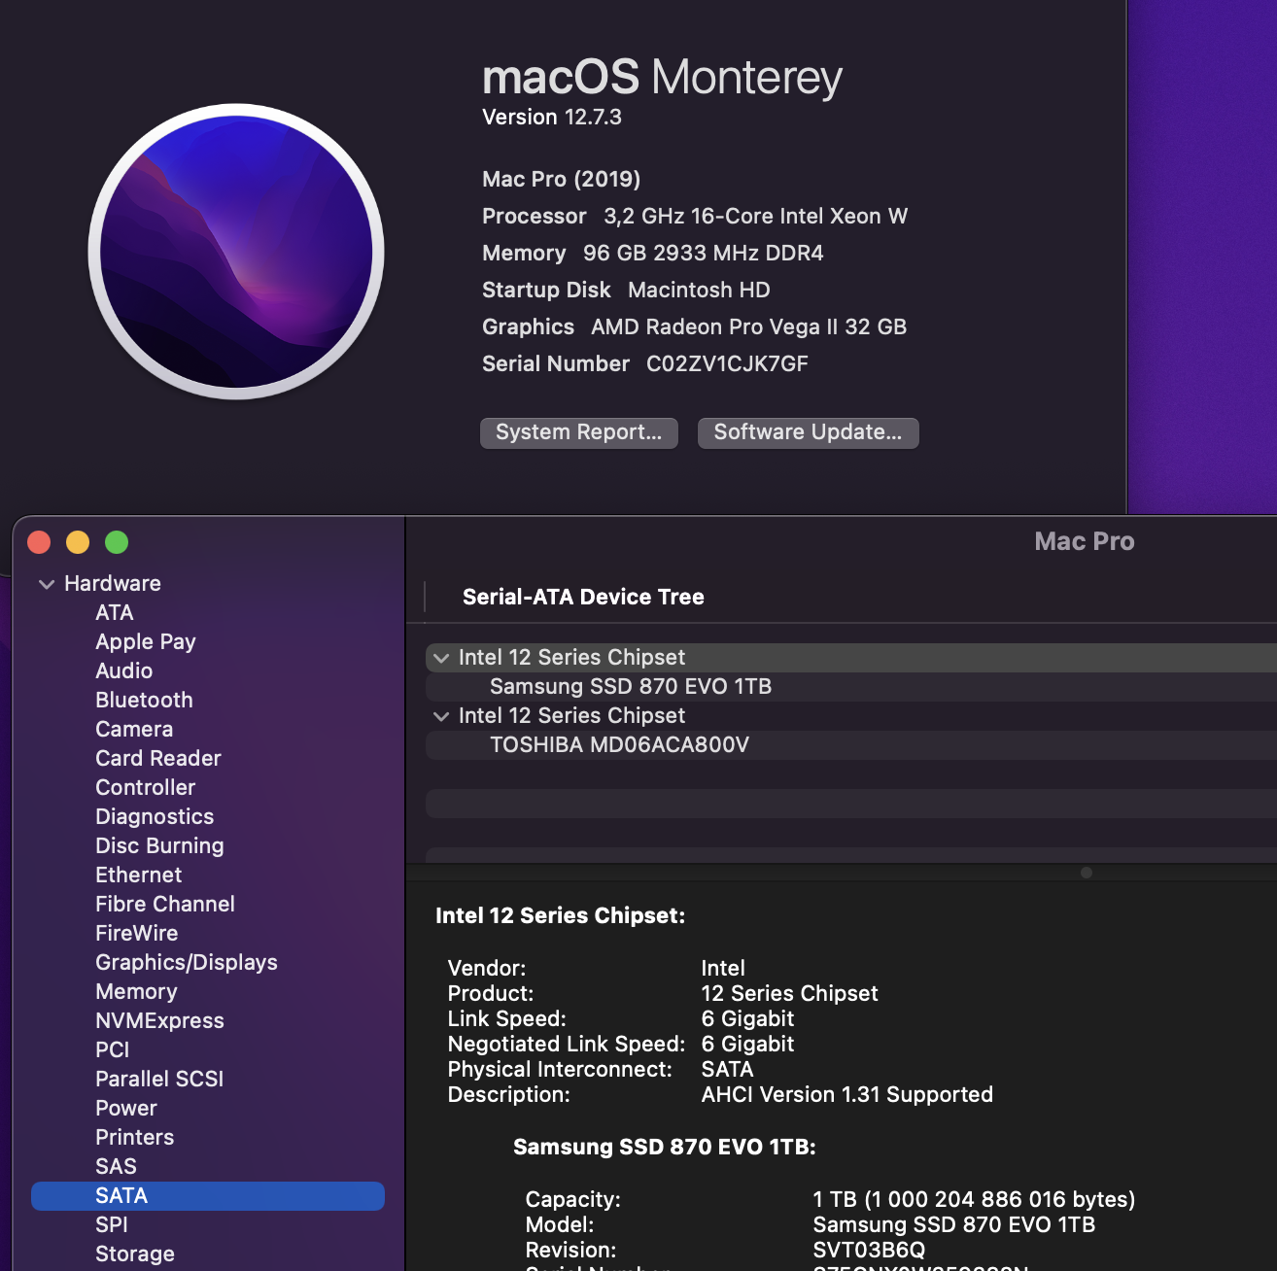Select Disc Burning in the sidebar
This screenshot has width=1277, height=1271.
click(159, 846)
